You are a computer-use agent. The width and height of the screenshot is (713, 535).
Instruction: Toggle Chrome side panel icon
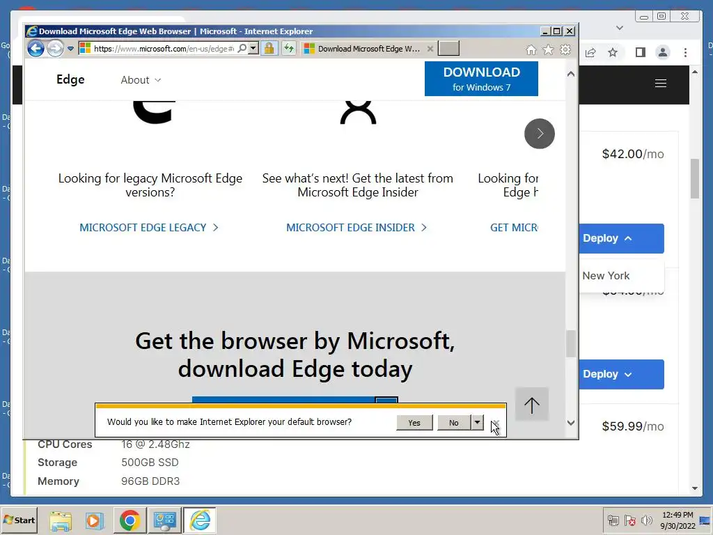pos(641,52)
